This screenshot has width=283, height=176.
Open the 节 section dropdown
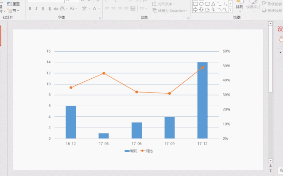[x=13, y=11]
